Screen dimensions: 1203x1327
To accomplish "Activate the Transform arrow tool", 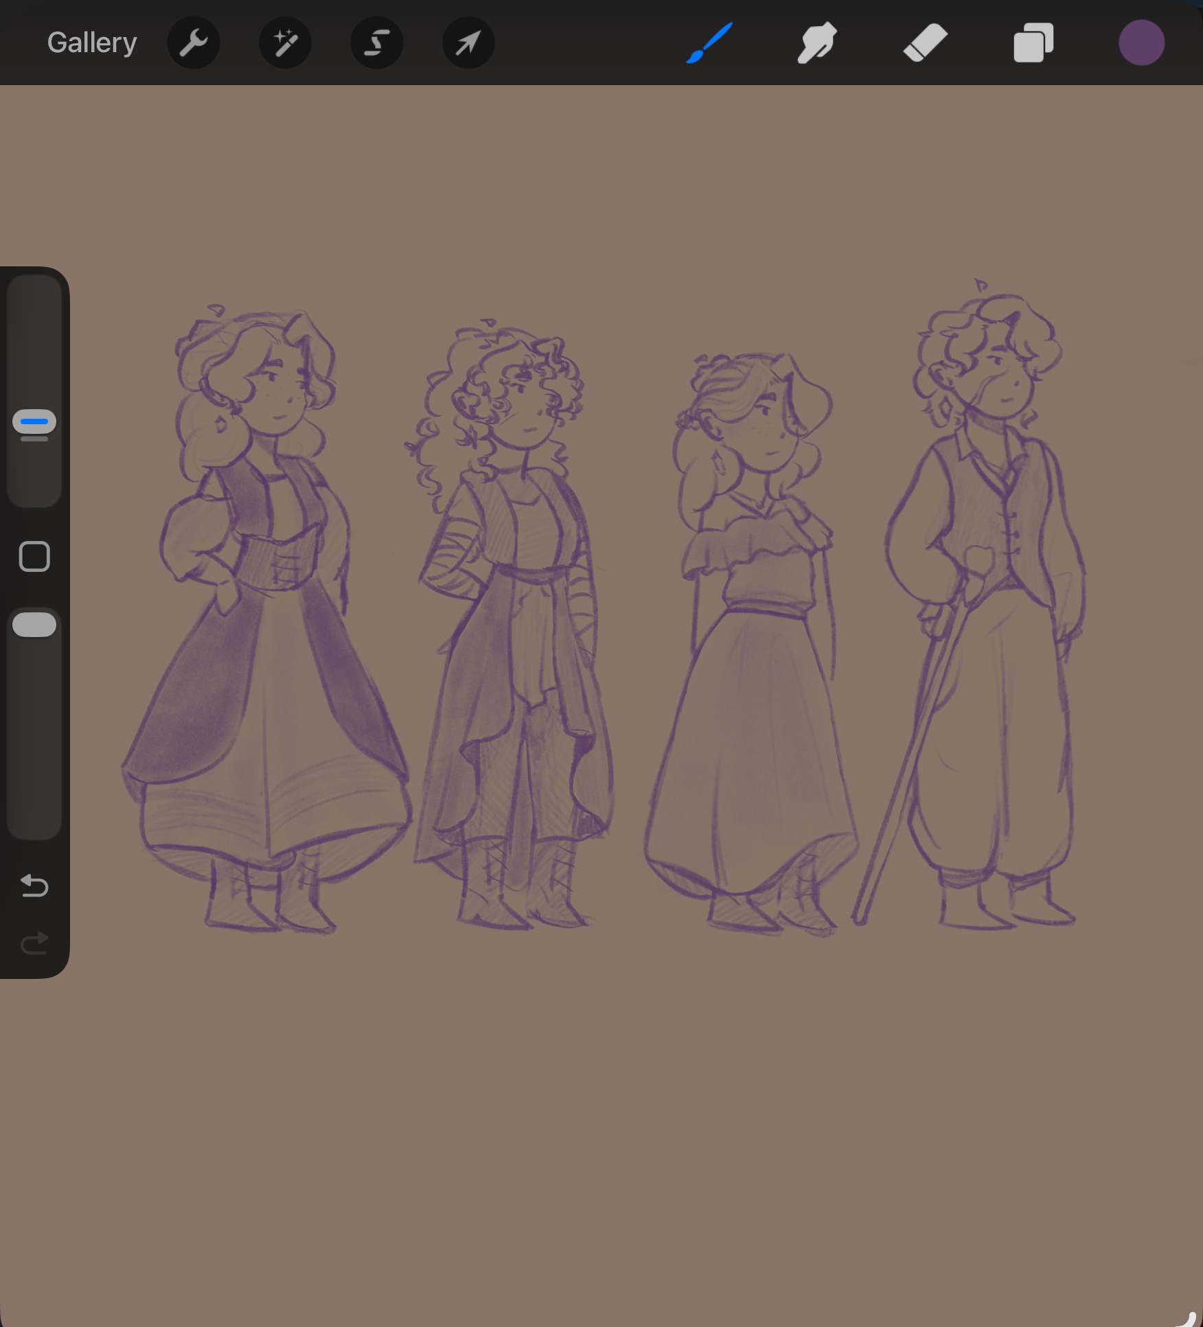I will 468,43.
